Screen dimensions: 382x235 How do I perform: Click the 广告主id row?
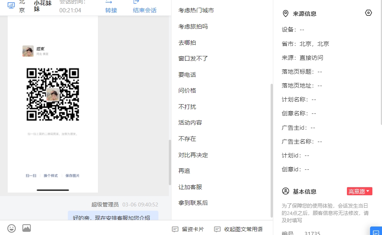pos(298,127)
